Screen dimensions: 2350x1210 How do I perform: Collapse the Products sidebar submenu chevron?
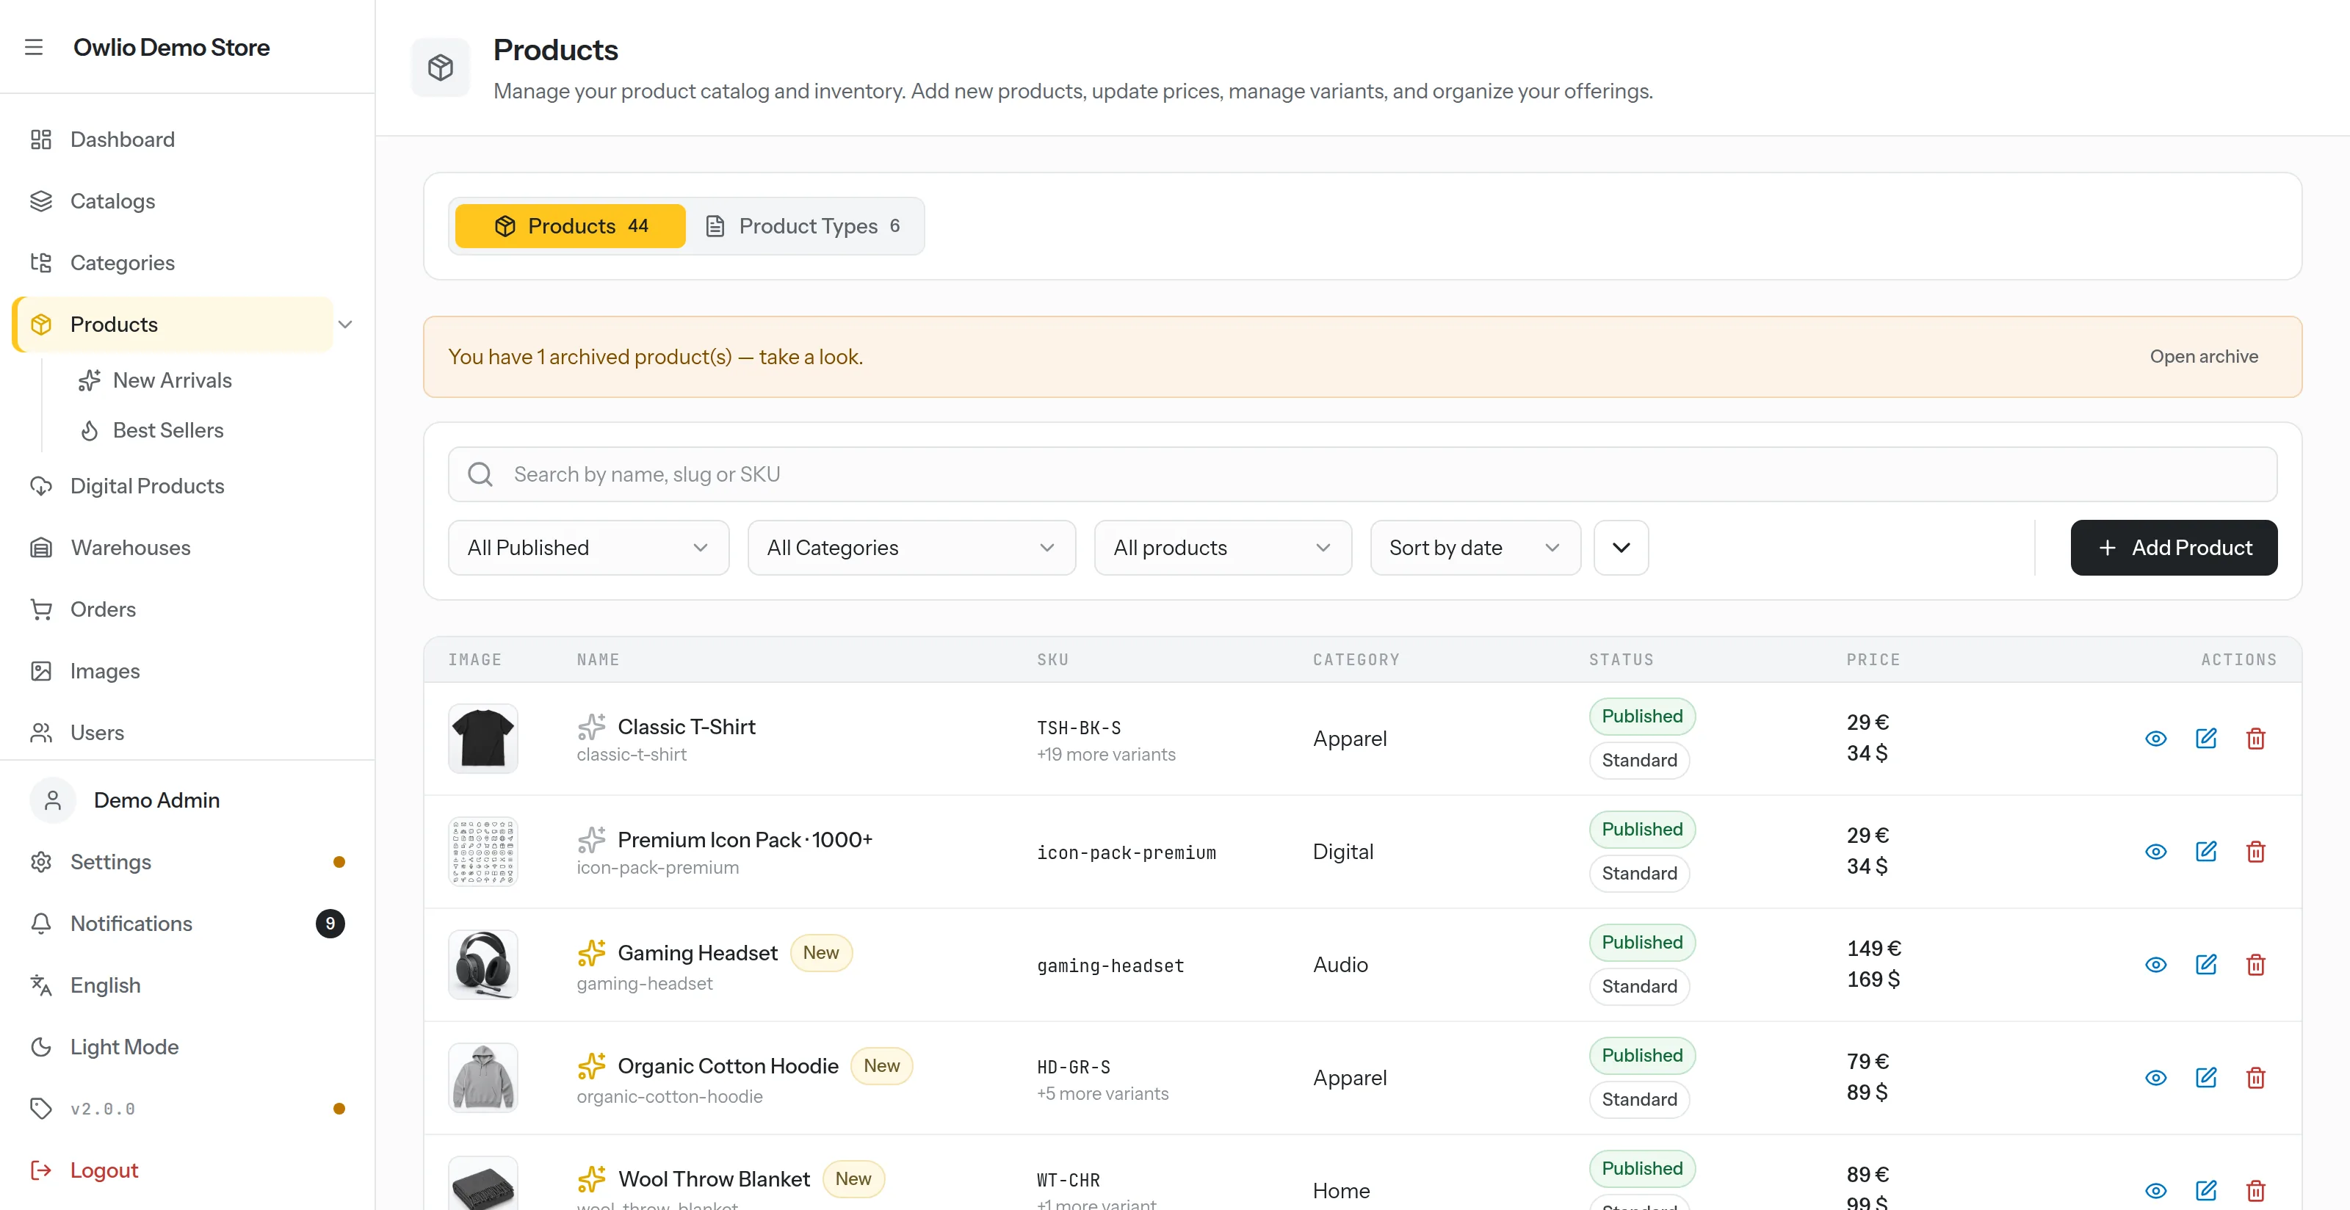point(345,325)
